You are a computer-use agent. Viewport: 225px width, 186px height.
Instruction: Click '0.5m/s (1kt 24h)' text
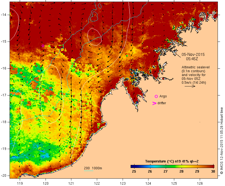pyautogui.click(x=194, y=83)
